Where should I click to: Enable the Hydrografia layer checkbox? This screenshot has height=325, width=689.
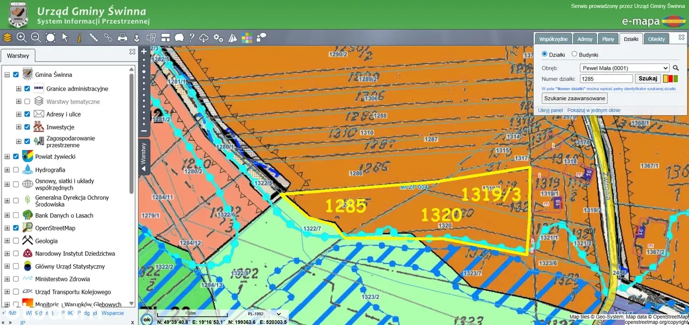pyautogui.click(x=16, y=170)
